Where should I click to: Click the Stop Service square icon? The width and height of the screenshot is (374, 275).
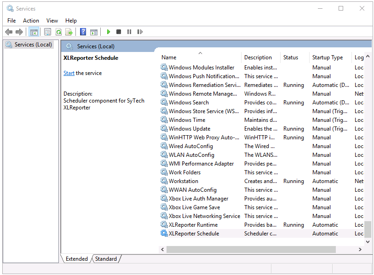(x=119, y=32)
